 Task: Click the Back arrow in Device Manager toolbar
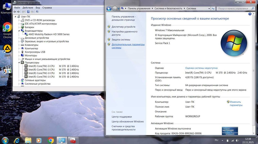coord(15,12)
